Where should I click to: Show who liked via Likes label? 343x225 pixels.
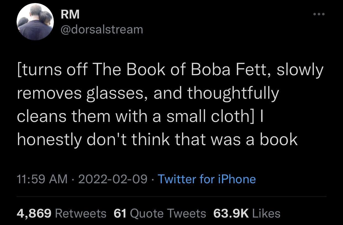(266, 213)
